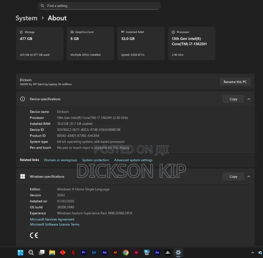Viewport: 263px width, 258px height.
Task: Open Advanced system settings link
Action: pyautogui.click(x=133, y=160)
